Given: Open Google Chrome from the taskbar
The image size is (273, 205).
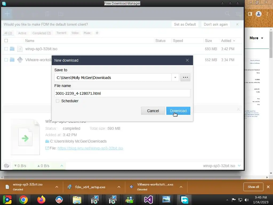Looking at the screenshot, I should [x=23, y=200].
